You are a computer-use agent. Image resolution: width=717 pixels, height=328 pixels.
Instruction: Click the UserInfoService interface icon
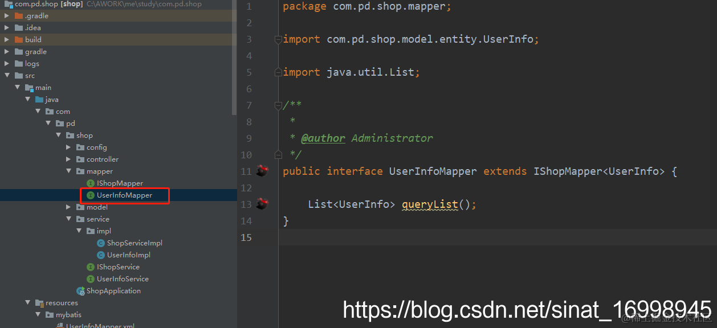91,279
